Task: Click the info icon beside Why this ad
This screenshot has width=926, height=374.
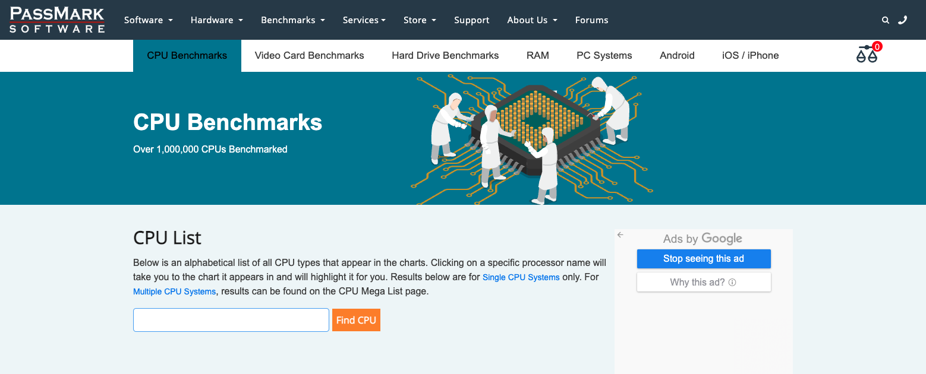Action: click(x=732, y=283)
